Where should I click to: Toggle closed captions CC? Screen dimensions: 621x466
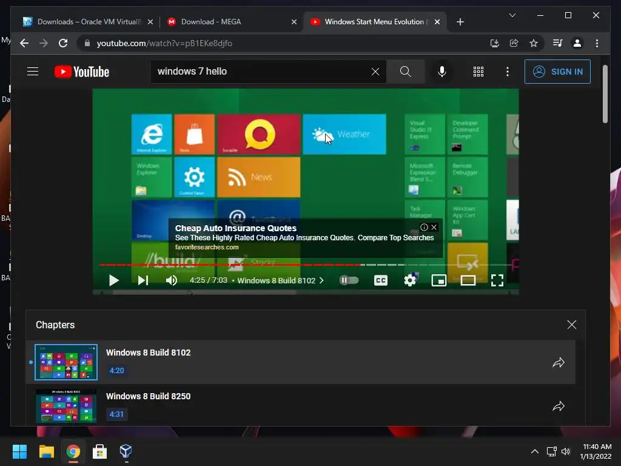(381, 280)
